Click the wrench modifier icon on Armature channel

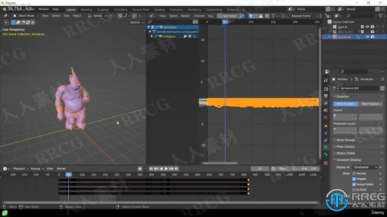coord(185,36)
